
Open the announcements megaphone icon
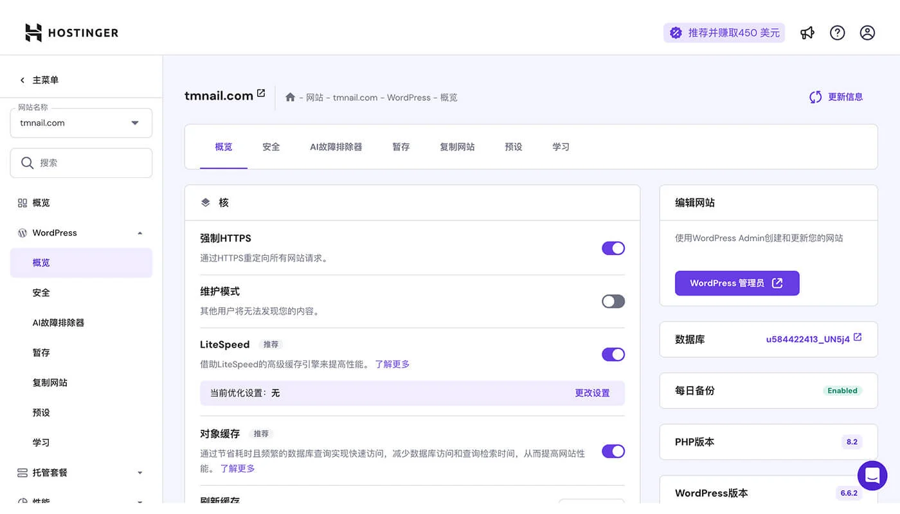tap(807, 32)
